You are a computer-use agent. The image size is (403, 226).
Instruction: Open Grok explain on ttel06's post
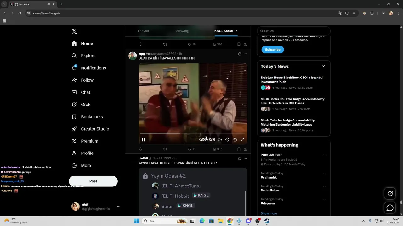(x=240, y=159)
